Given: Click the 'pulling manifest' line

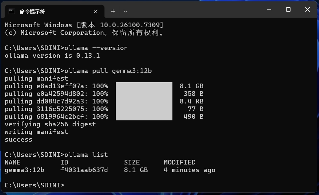Looking at the screenshot, I should [36, 79].
